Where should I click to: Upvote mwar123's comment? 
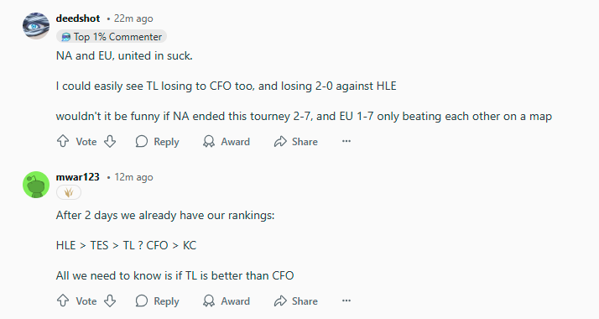63,301
